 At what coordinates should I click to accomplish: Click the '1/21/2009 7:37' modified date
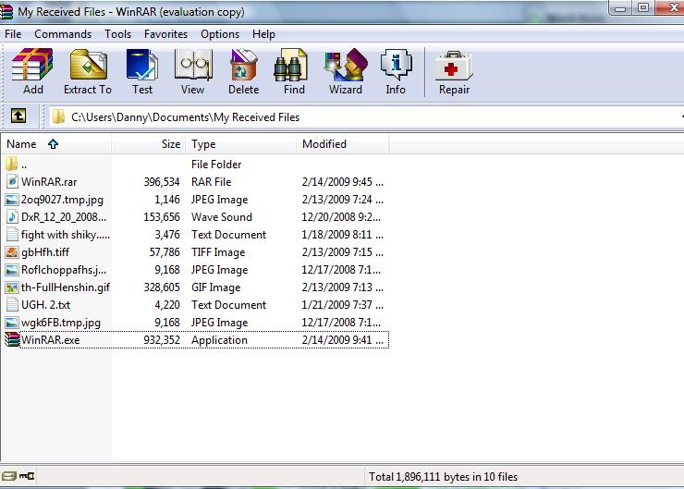342,305
